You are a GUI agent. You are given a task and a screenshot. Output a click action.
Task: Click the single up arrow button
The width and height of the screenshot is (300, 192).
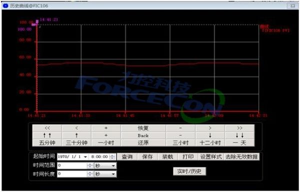click(76, 135)
